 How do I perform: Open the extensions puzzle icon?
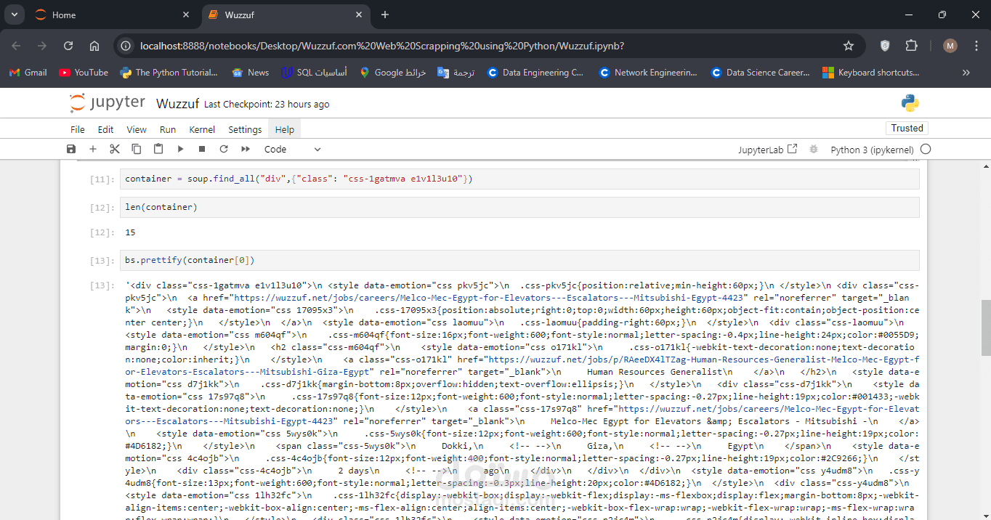[x=911, y=46]
